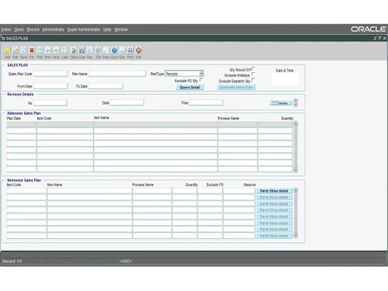The image size is (388, 291).
Task: Go to Prev record arrow icon
Action: 48,50
